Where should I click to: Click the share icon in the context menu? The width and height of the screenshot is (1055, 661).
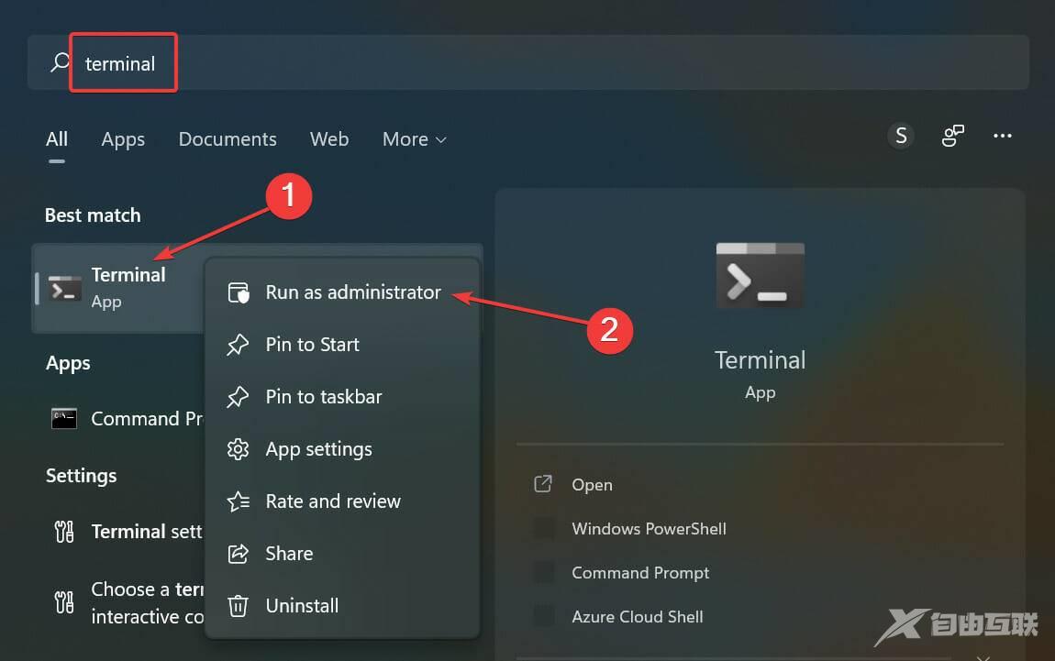238,554
